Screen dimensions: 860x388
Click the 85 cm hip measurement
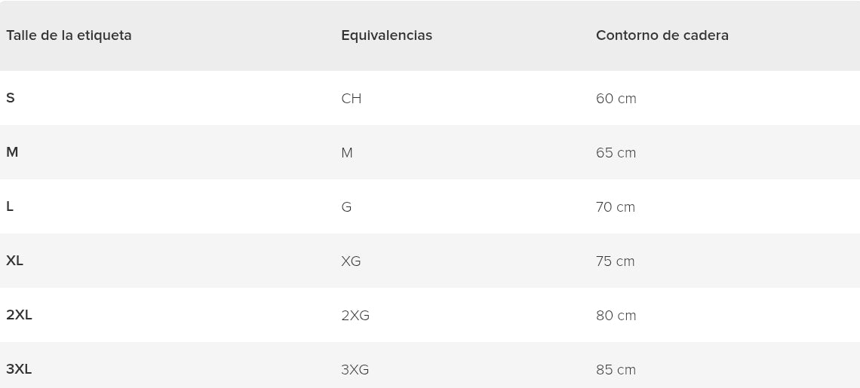616,370
